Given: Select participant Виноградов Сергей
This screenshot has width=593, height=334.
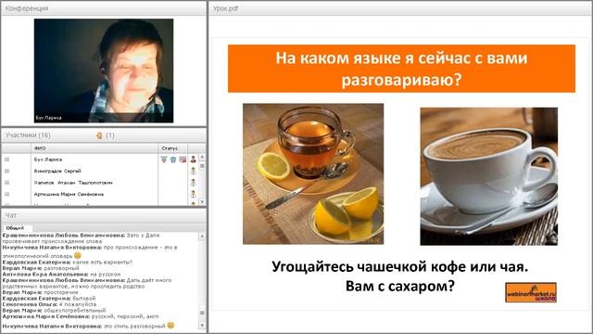Looking at the screenshot, I should click(x=57, y=171).
